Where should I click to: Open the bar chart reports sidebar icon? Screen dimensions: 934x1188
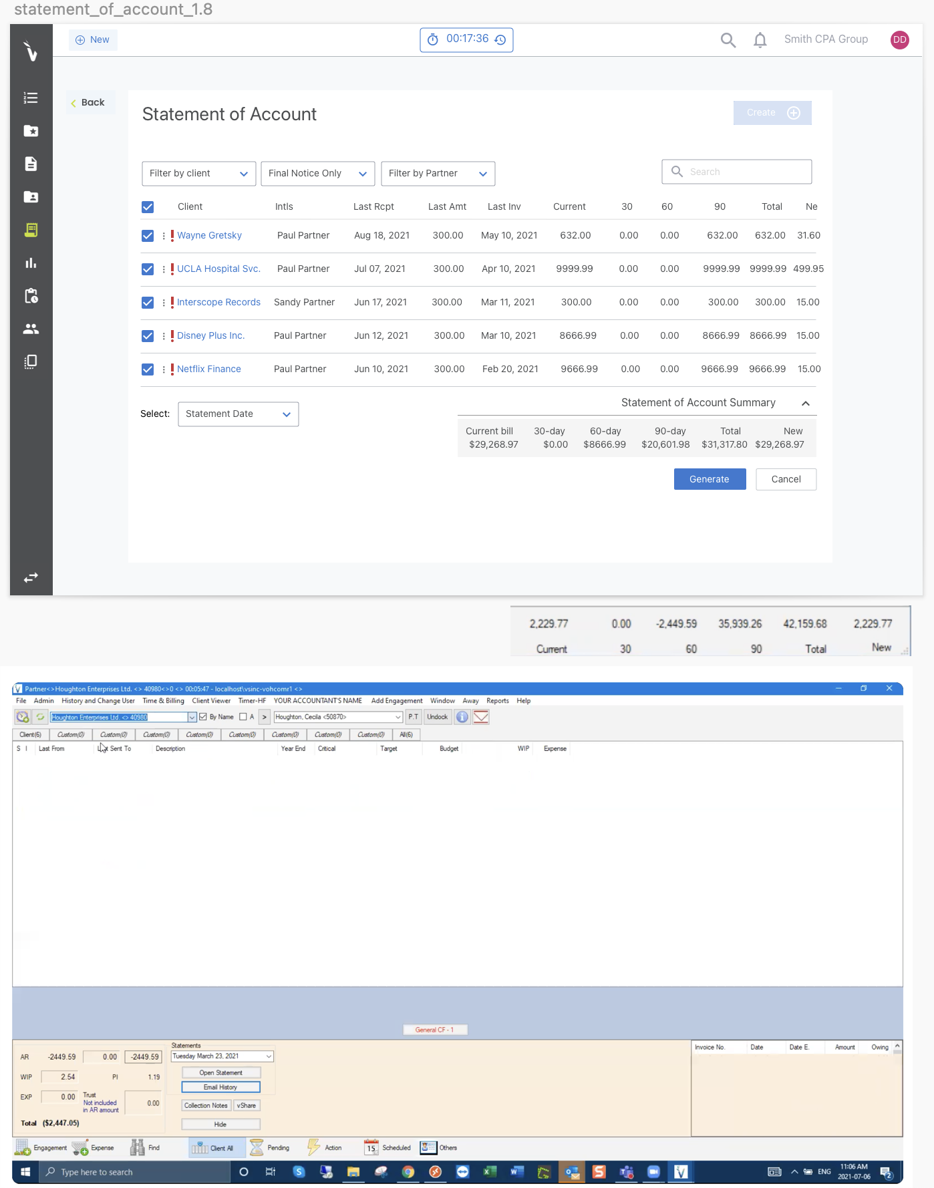pos(31,263)
